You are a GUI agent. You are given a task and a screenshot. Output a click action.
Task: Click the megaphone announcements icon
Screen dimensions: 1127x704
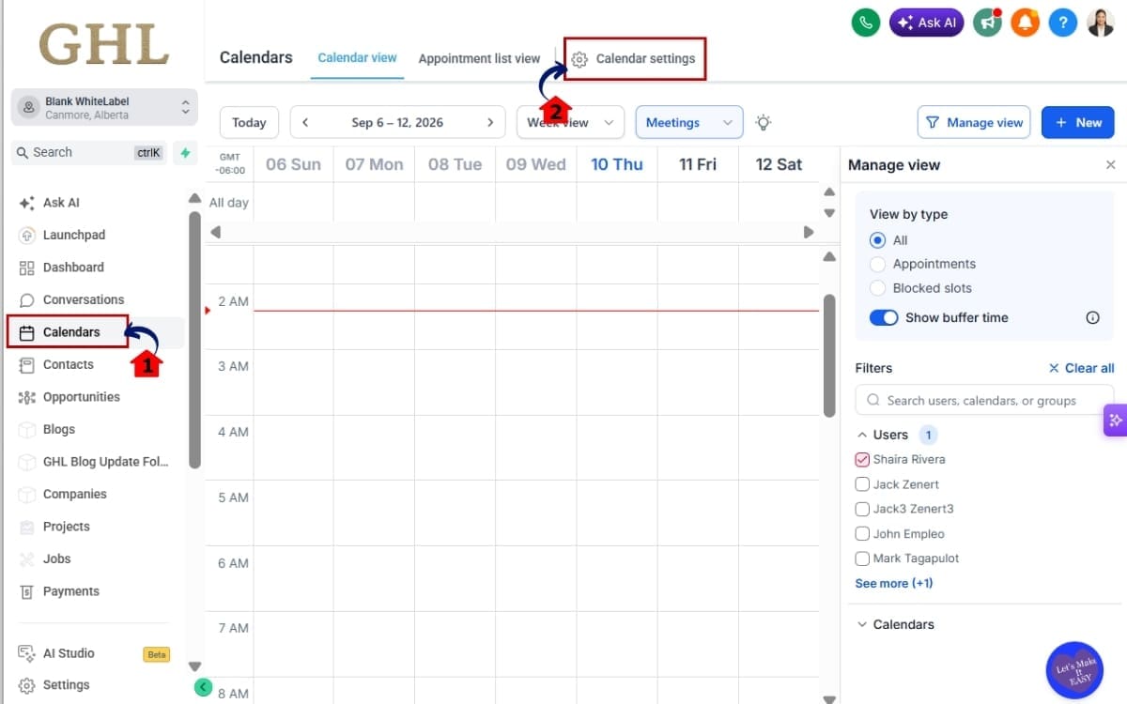click(987, 22)
